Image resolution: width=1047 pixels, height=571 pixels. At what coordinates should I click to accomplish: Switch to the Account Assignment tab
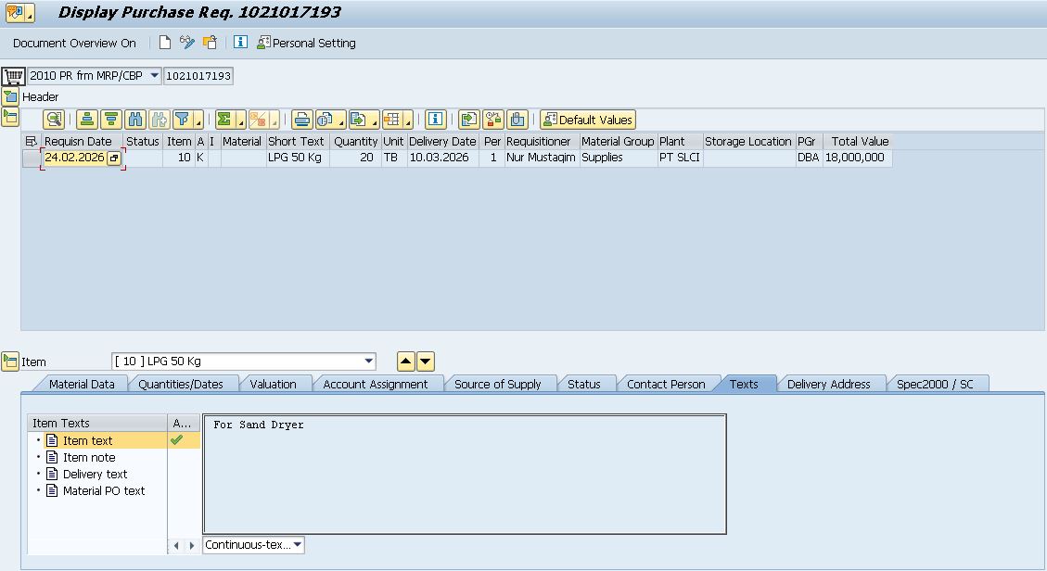[375, 384]
